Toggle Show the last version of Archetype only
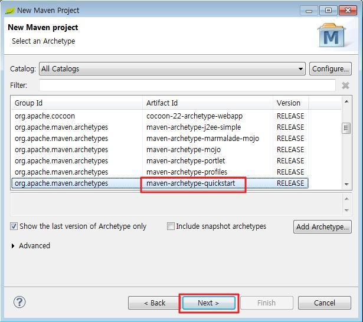 pyautogui.click(x=79, y=226)
